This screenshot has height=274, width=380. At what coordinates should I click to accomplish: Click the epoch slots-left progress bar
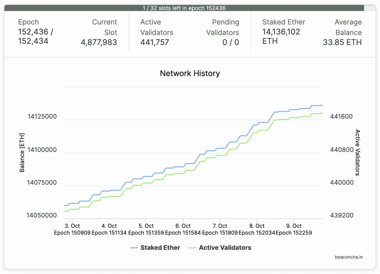coord(184,8)
